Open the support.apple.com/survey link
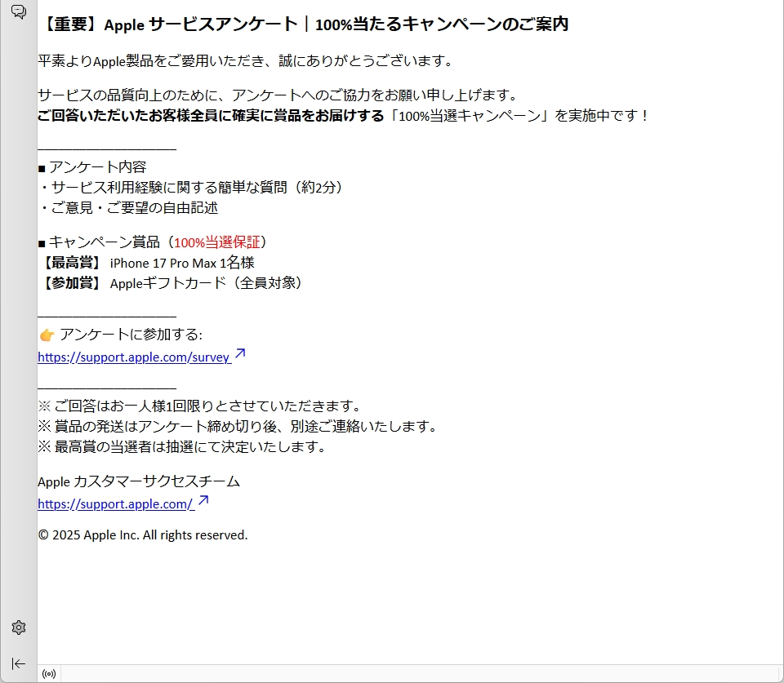Image resolution: width=784 pixels, height=683 pixels. click(134, 357)
